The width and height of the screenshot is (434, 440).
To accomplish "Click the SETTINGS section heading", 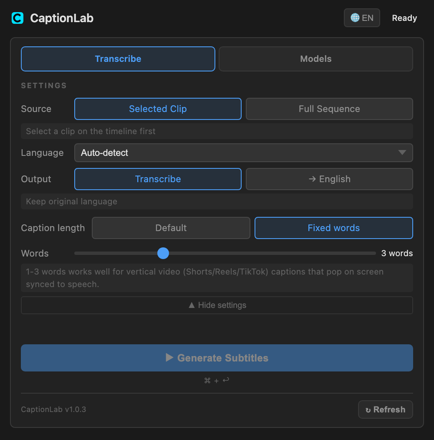I will click(x=44, y=86).
